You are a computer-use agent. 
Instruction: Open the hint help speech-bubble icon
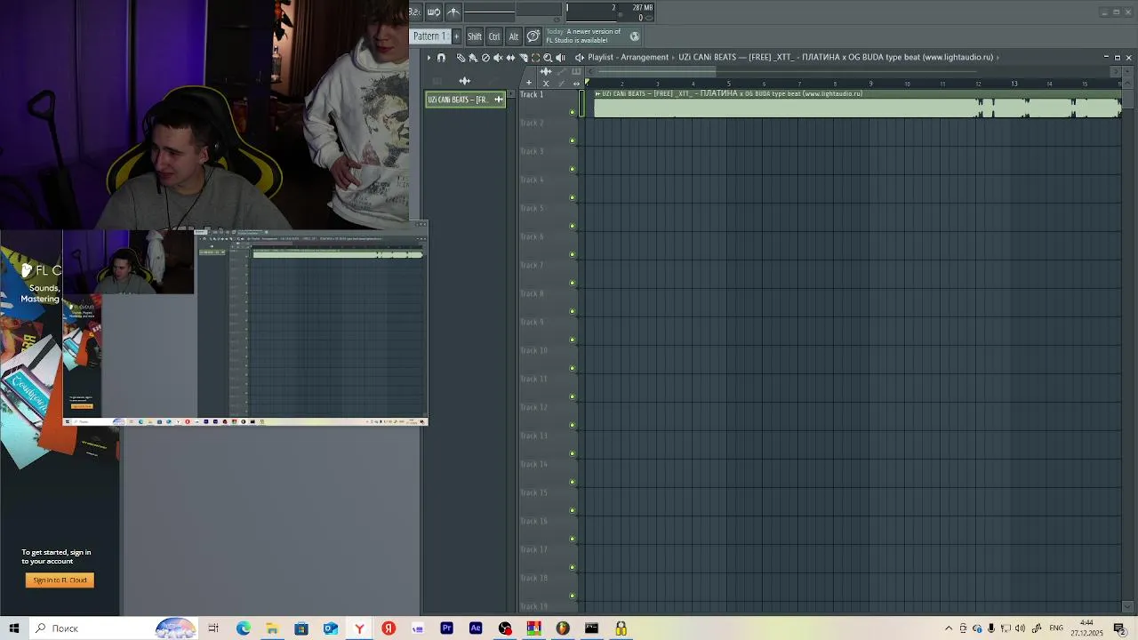point(533,36)
